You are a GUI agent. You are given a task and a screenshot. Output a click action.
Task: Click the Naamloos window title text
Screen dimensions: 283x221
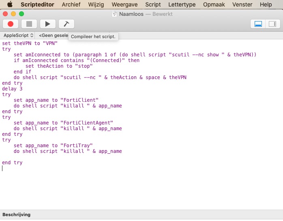click(130, 14)
